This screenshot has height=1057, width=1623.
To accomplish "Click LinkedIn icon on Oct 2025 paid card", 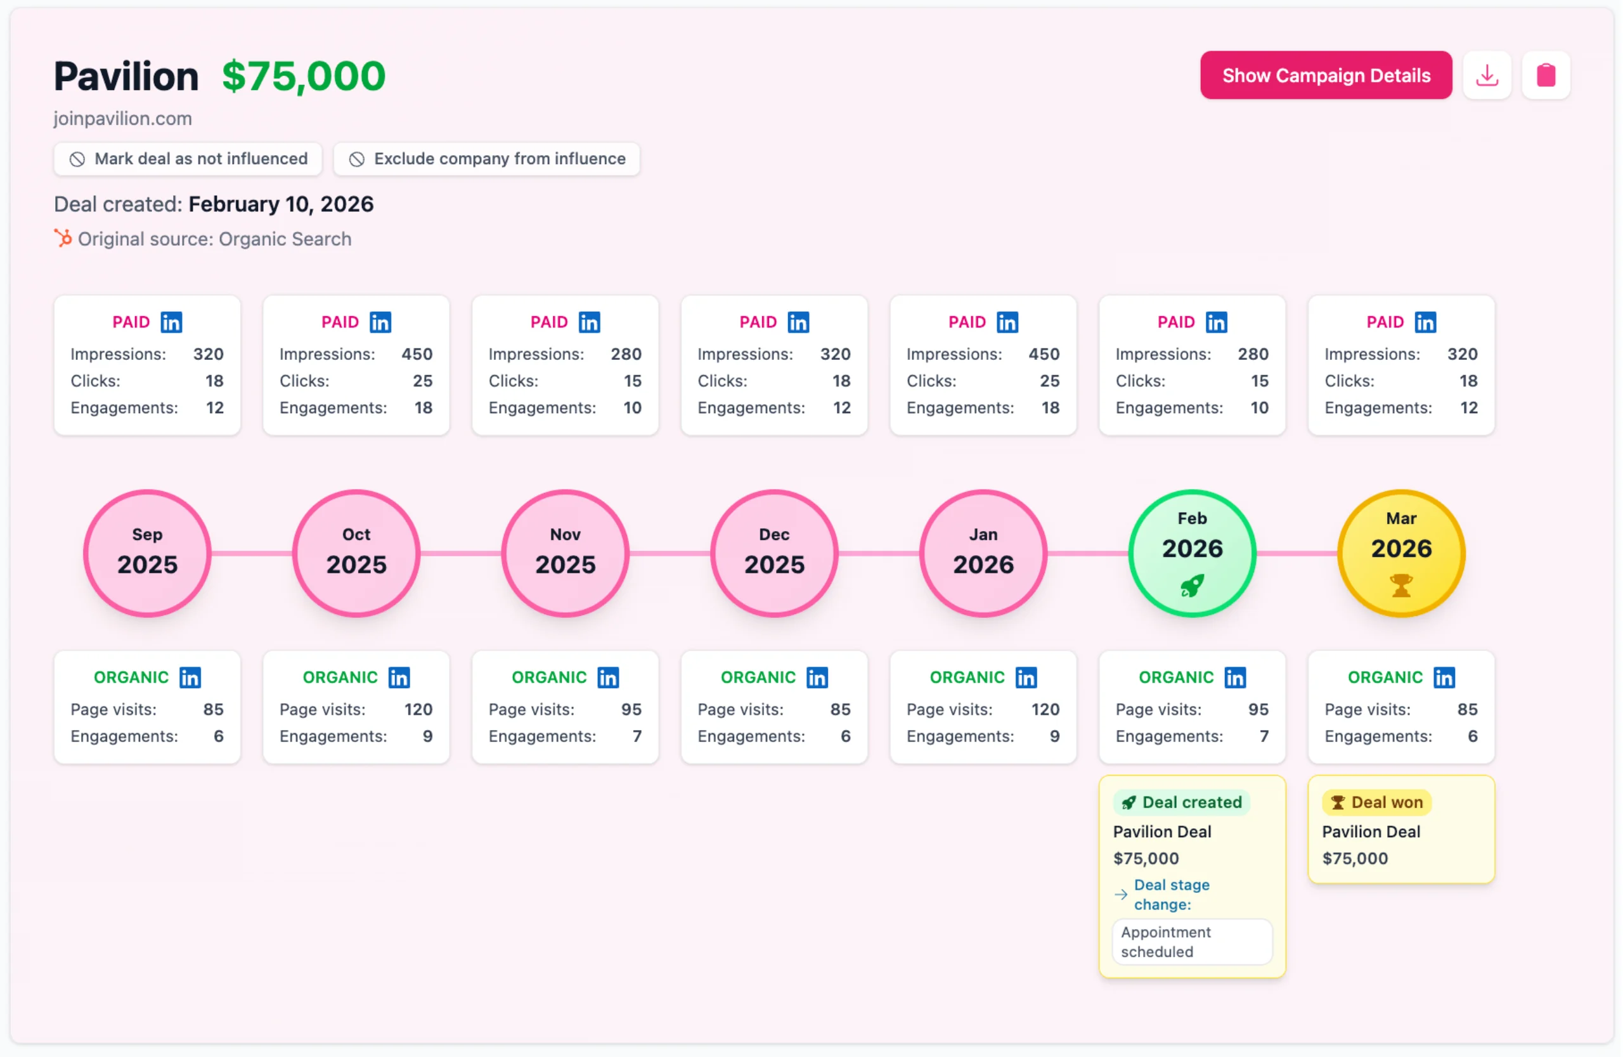I will 380,322.
